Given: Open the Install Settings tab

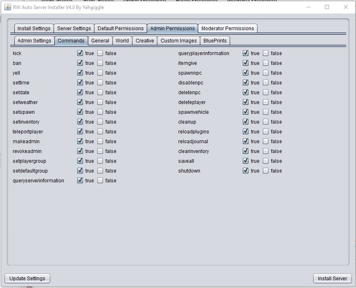Looking at the screenshot, I should coord(34,29).
